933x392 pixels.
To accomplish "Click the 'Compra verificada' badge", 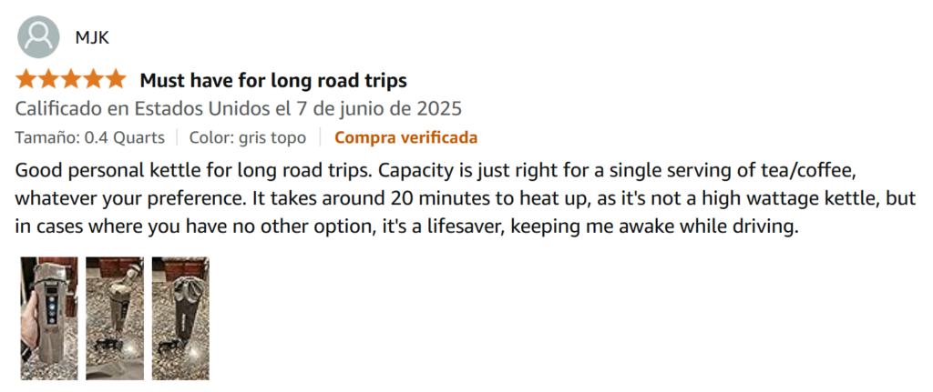I will (x=405, y=138).
